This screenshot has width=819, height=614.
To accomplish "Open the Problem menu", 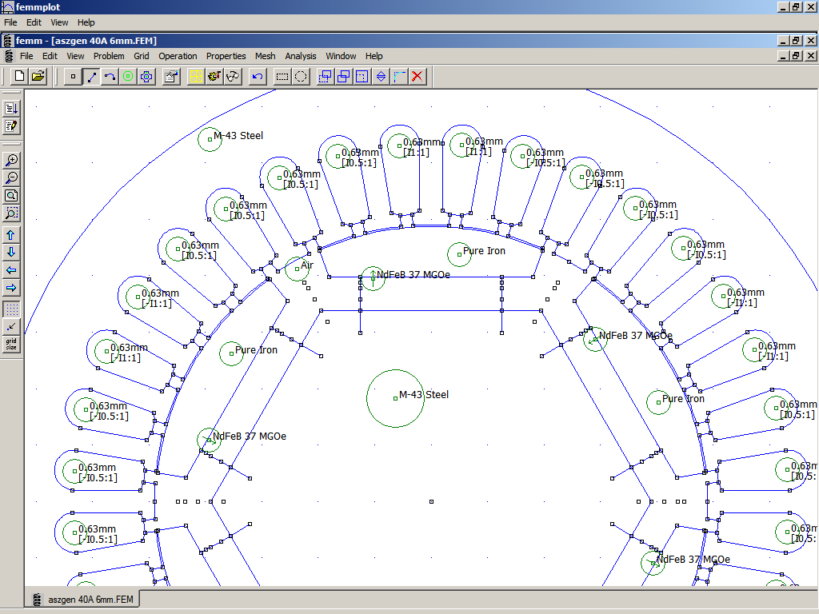I will click(x=109, y=56).
